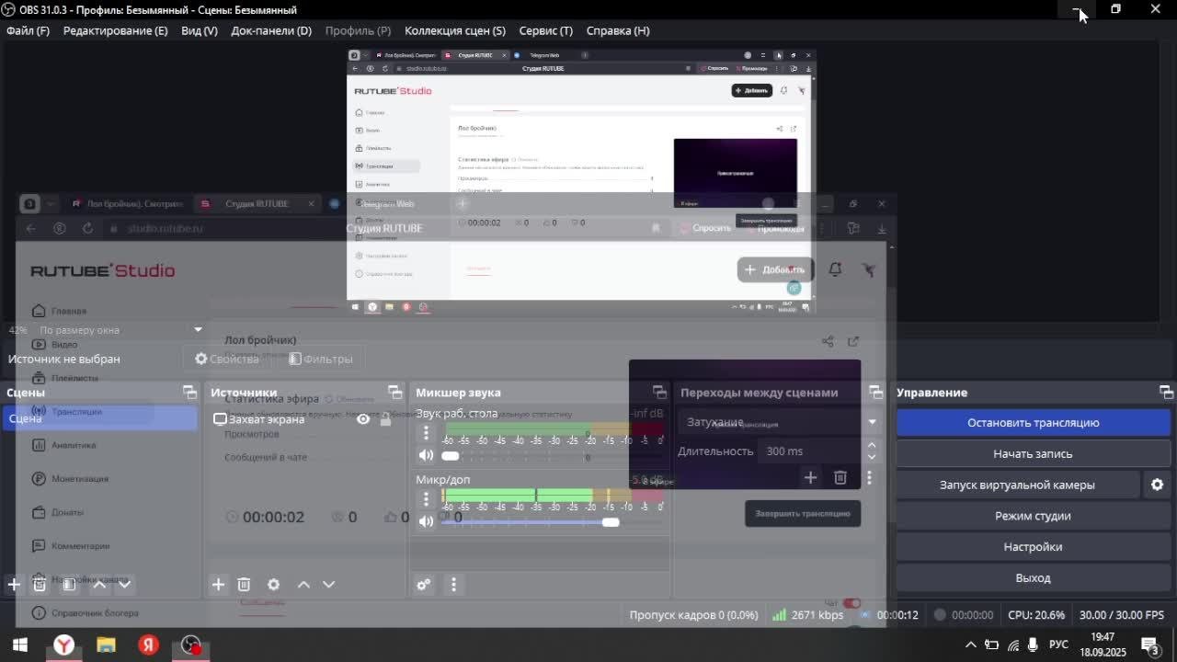Open the Вид menu
The height and width of the screenshot is (662, 1177).
200,30
